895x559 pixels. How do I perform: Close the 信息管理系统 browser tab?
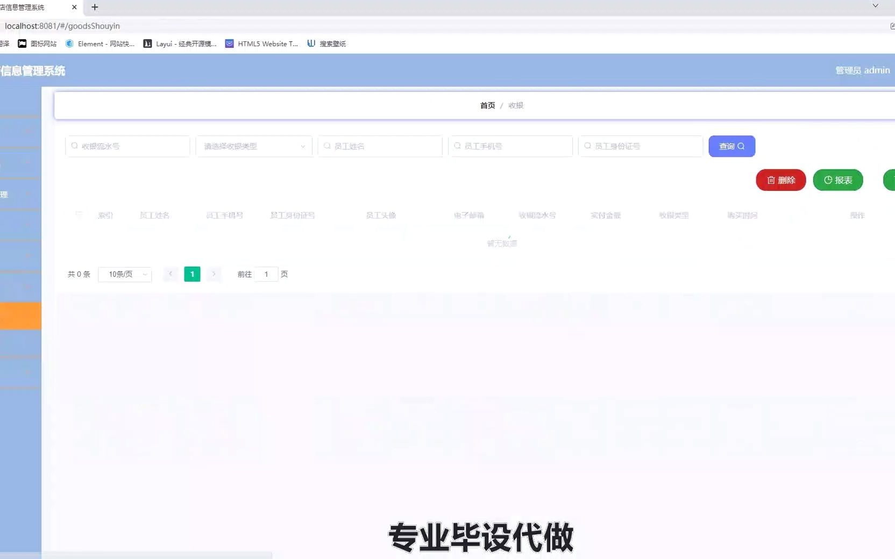click(x=74, y=7)
